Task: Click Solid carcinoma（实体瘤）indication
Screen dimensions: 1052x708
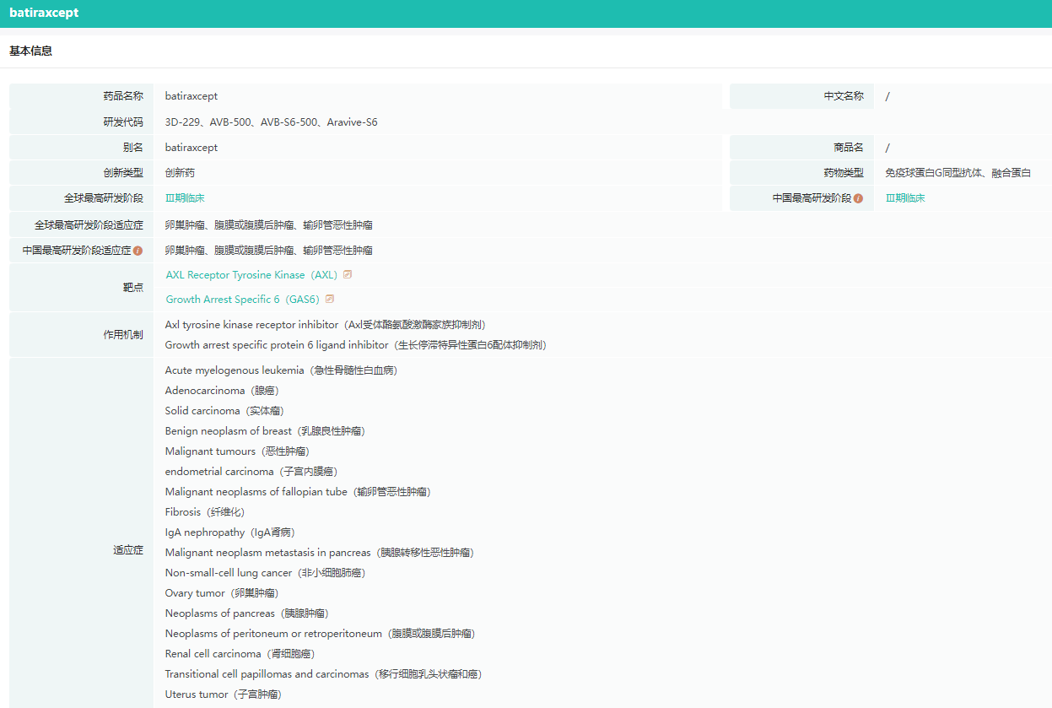Action: (224, 411)
